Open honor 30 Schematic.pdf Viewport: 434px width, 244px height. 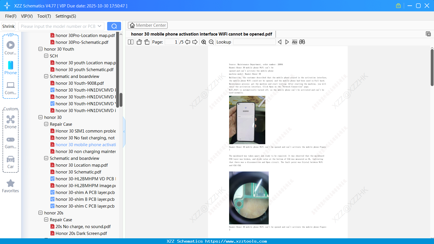76,172
